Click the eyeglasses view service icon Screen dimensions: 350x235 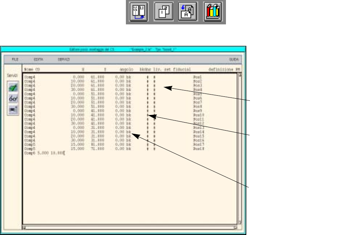pyautogui.click(x=13, y=99)
